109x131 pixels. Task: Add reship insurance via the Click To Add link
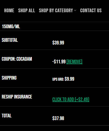point(71,99)
